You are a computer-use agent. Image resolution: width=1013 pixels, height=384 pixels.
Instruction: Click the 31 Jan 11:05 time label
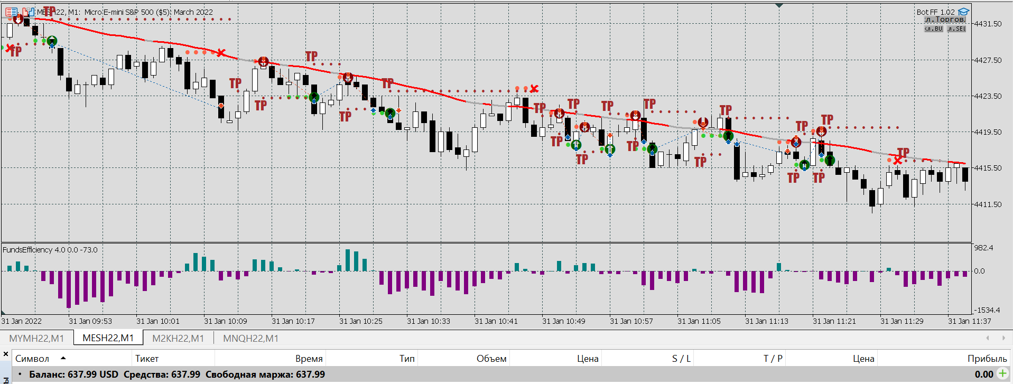(x=699, y=321)
